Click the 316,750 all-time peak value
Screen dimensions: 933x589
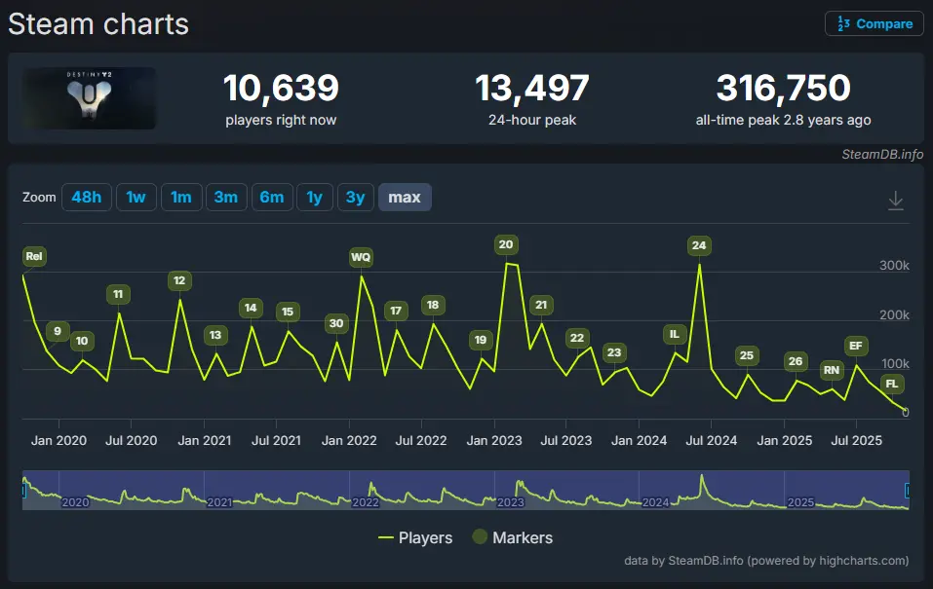783,88
